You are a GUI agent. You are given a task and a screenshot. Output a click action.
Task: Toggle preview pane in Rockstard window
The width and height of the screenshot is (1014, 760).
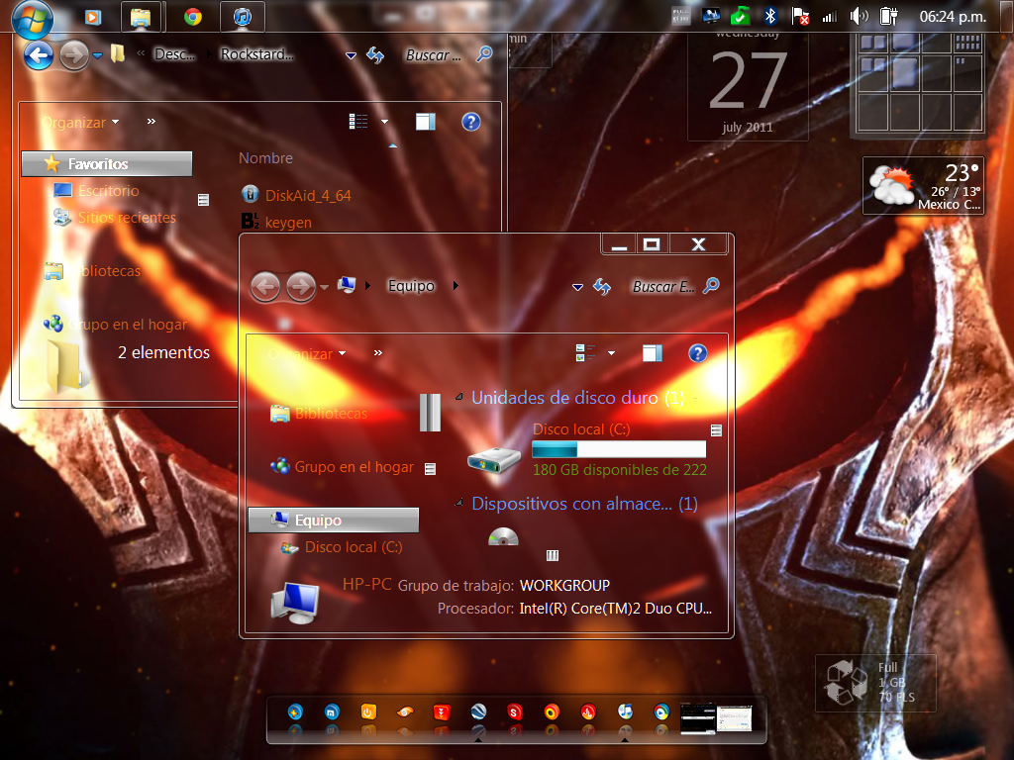pyautogui.click(x=426, y=122)
